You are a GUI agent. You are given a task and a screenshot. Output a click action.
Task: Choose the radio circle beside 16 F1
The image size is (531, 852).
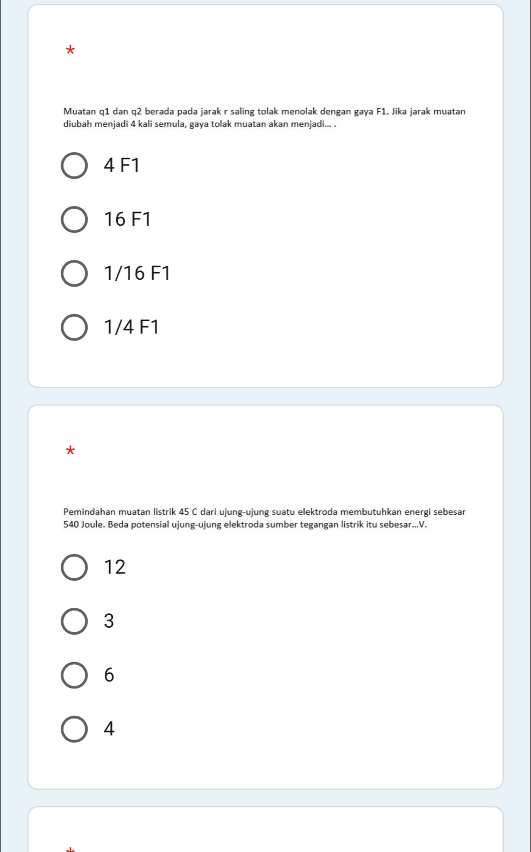[x=74, y=219]
